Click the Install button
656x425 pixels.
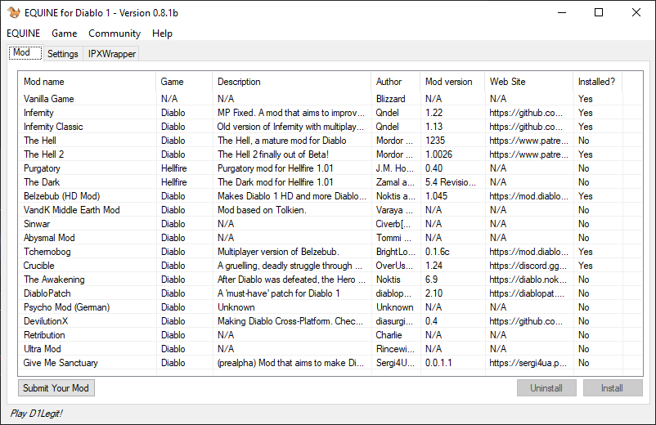click(613, 387)
